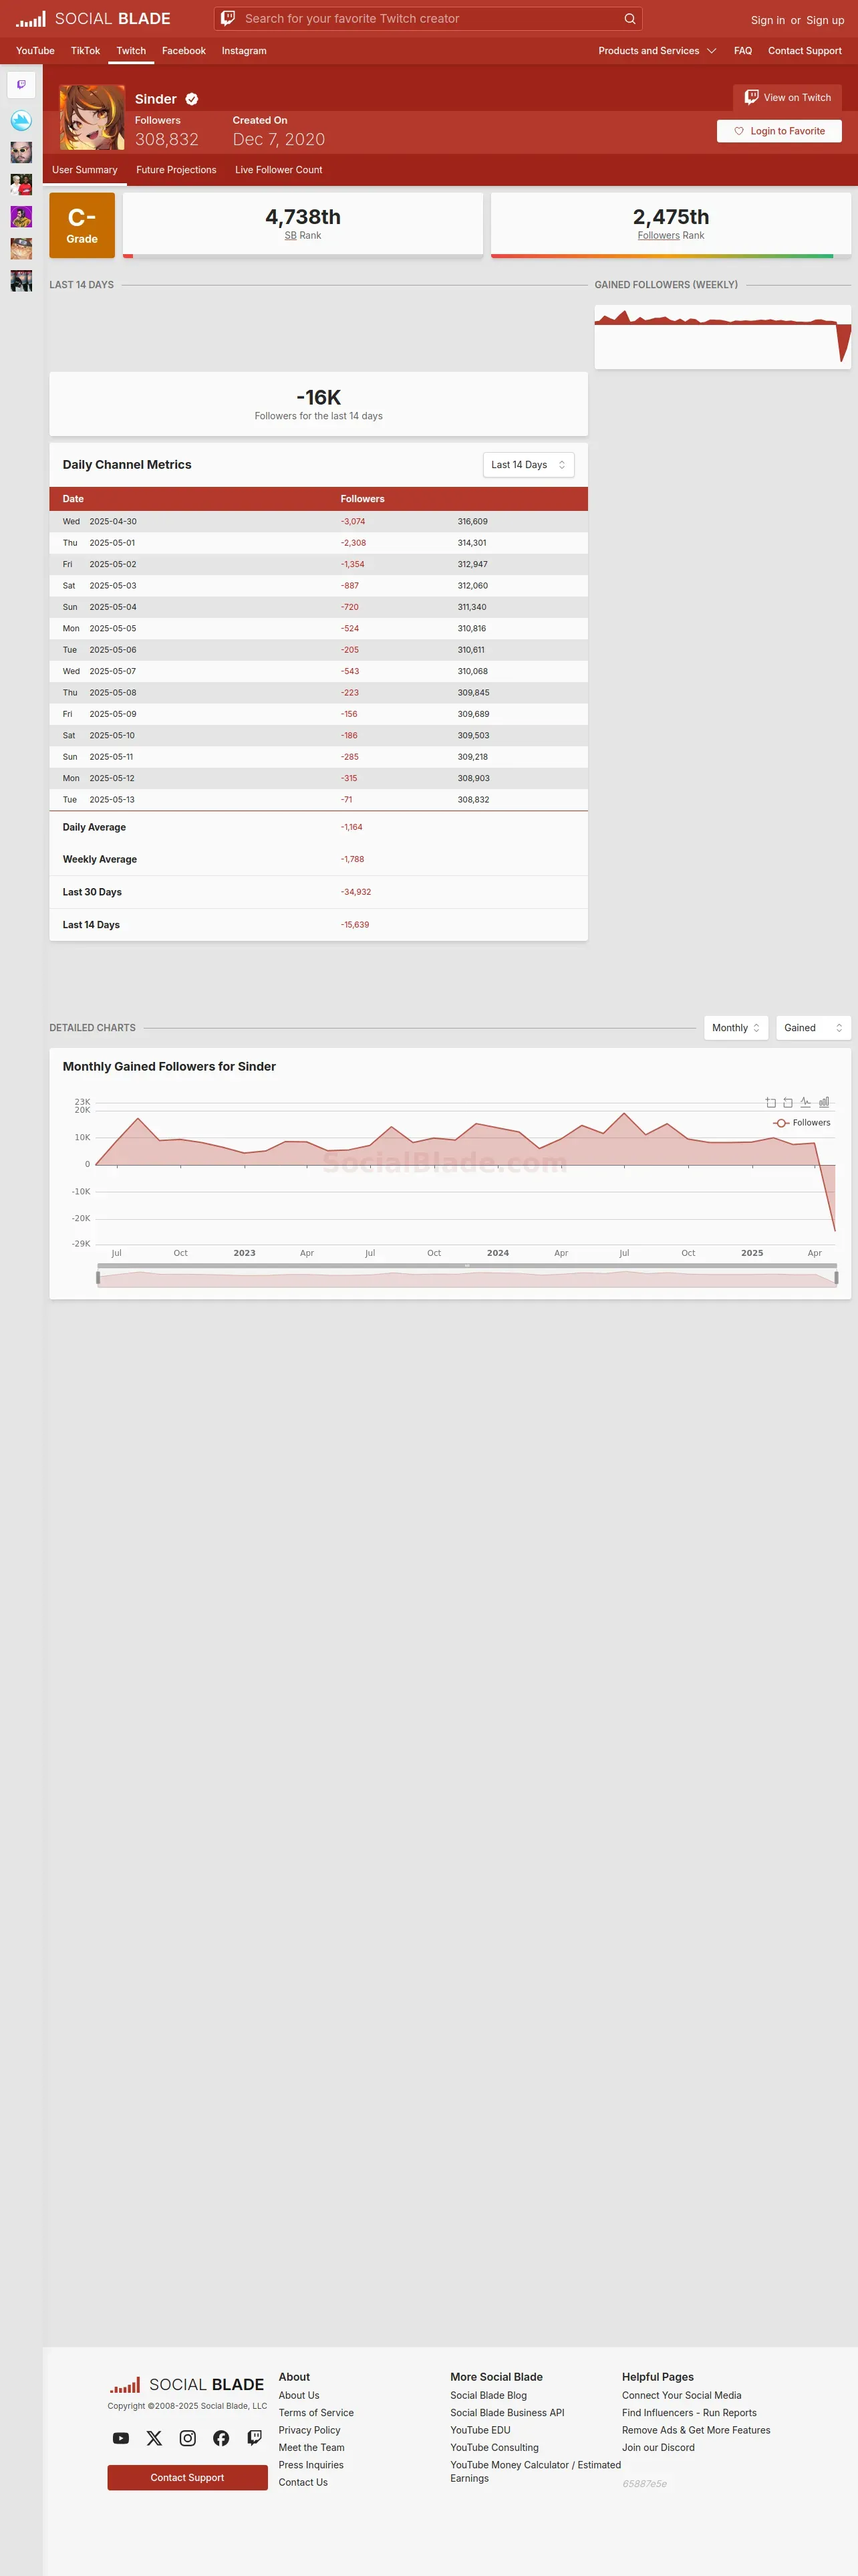Viewport: 858px width, 2576px height.
Task: Click Contact Support in top navigation
Action: (805, 51)
